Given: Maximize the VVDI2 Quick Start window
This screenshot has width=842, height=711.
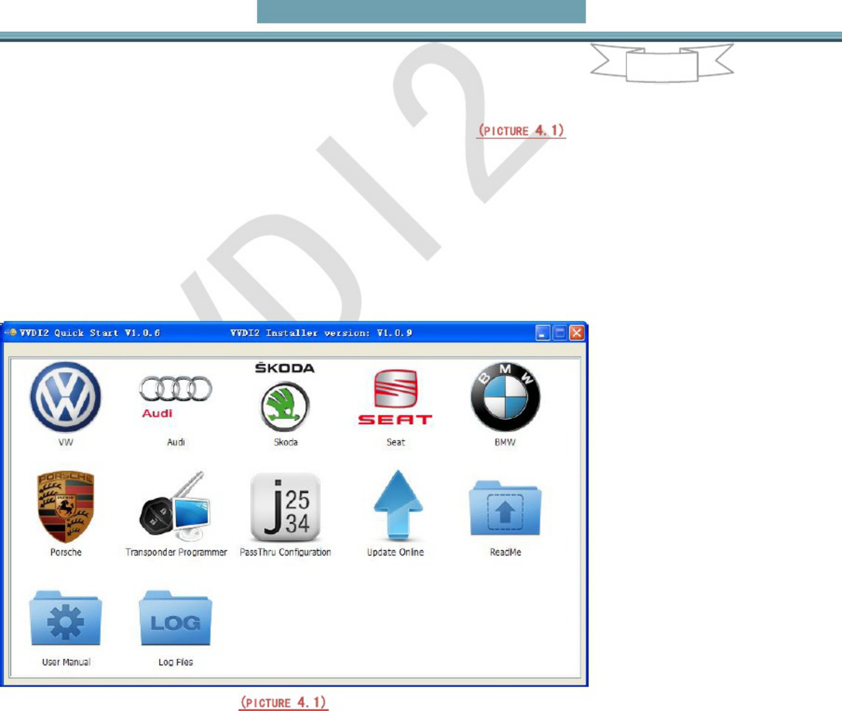Looking at the screenshot, I should coord(560,333).
